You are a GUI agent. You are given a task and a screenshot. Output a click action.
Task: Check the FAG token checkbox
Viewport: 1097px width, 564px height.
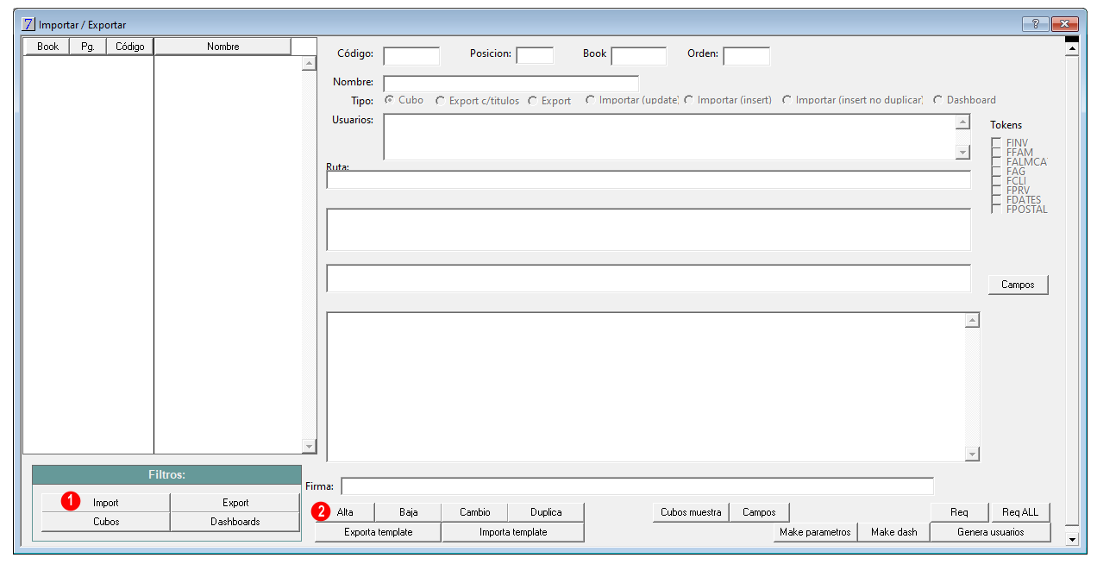[x=996, y=172]
